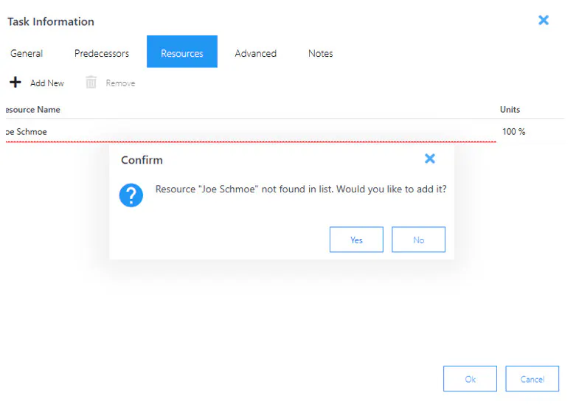Click the Ok button
The image size is (576, 404).
(x=470, y=379)
